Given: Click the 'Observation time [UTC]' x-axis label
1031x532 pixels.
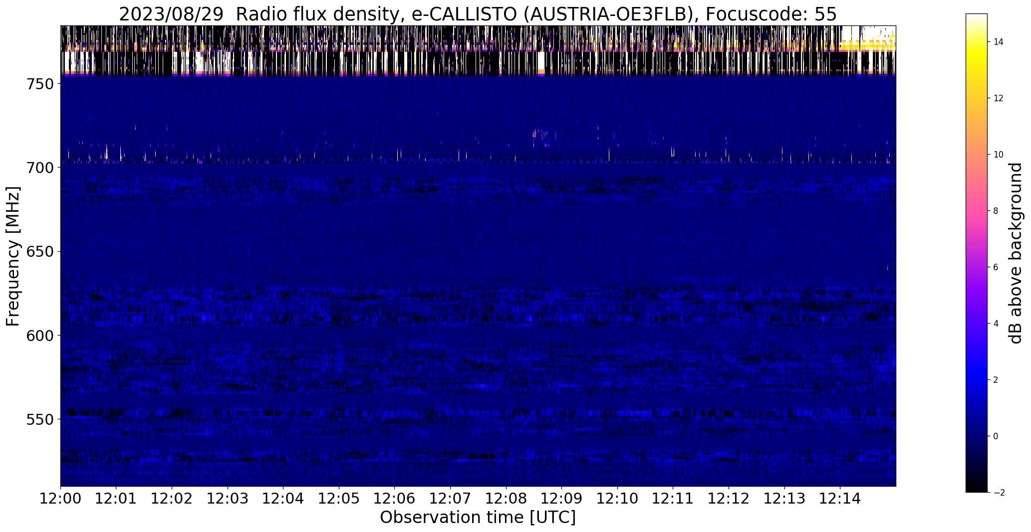Looking at the screenshot, I should pos(478,518).
